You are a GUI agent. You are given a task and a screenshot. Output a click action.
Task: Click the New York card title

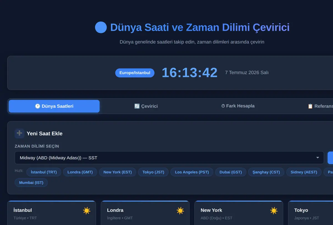coord(211,210)
